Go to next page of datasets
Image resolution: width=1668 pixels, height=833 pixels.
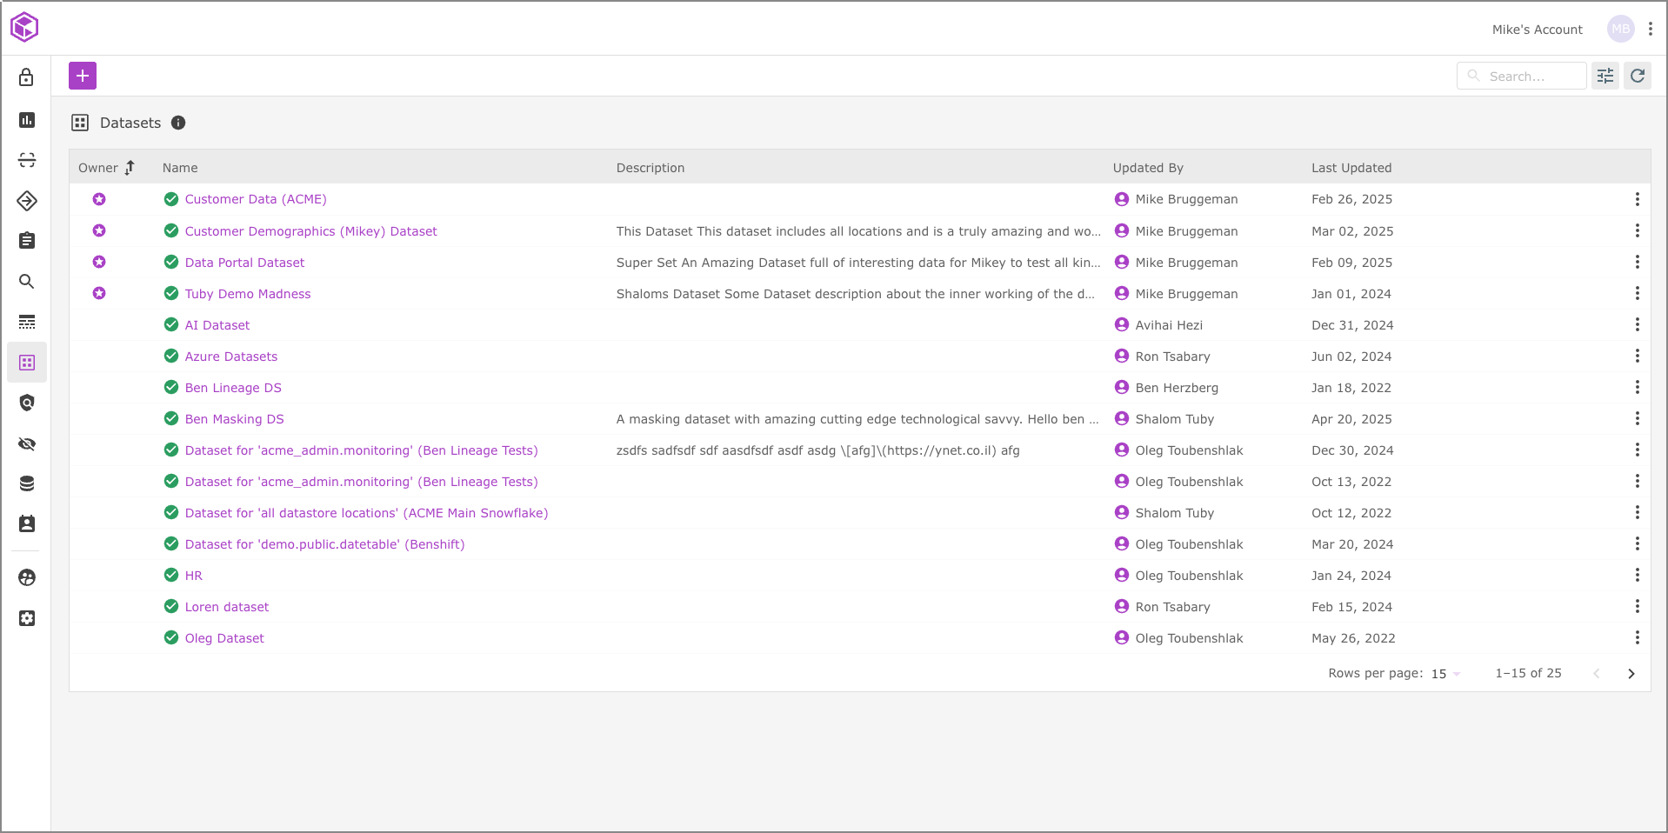(x=1631, y=674)
